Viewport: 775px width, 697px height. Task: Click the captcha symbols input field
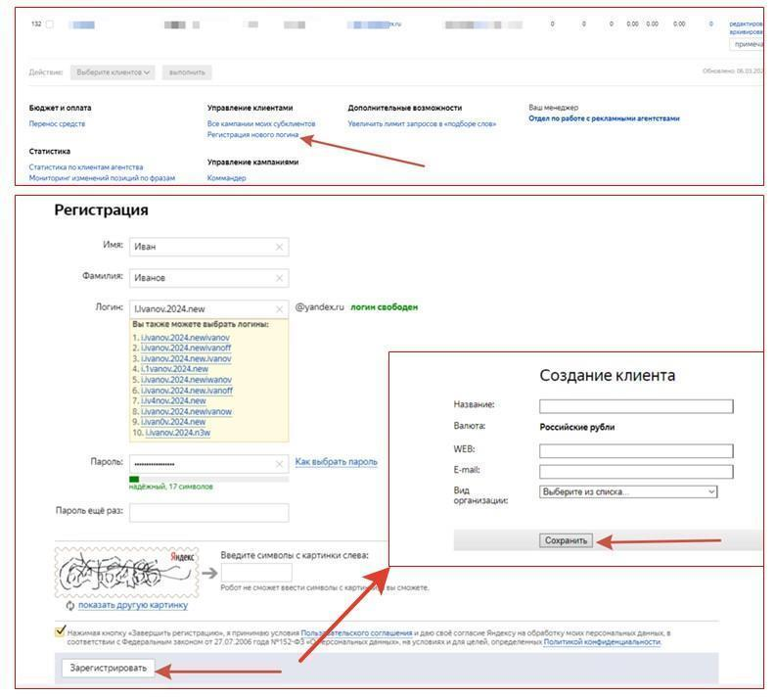click(x=256, y=573)
